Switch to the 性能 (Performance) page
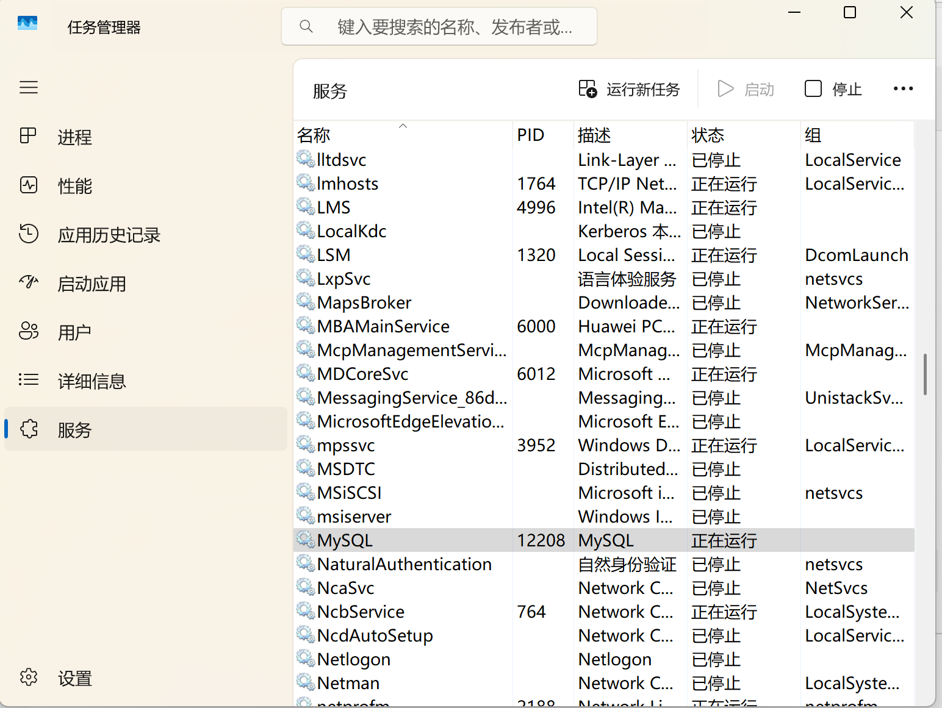Screen dimensions: 942x708 (x=145, y=185)
